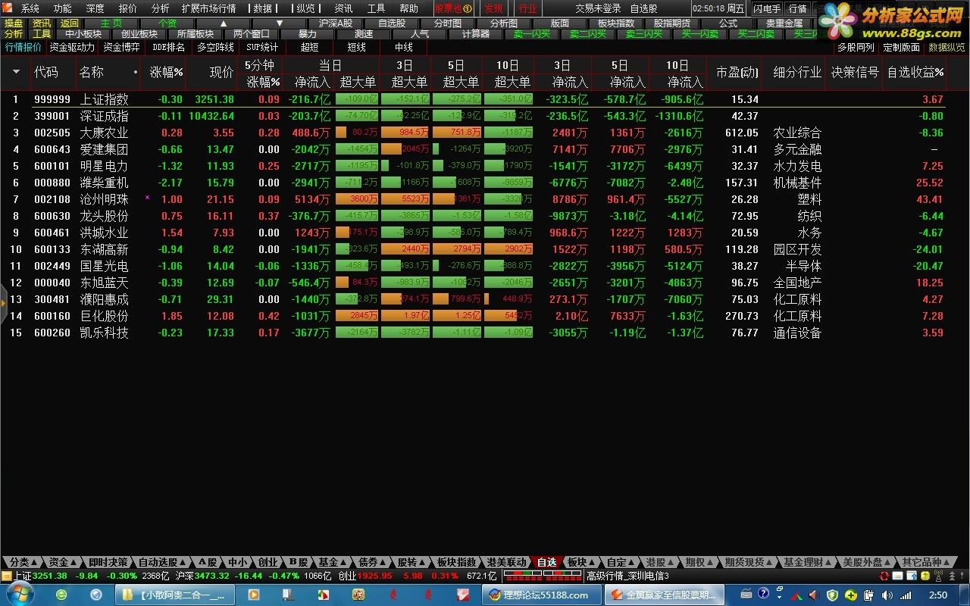Click the 潍柴重机 stock name

(104, 183)
